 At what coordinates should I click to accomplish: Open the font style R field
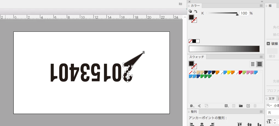point(273,113)
